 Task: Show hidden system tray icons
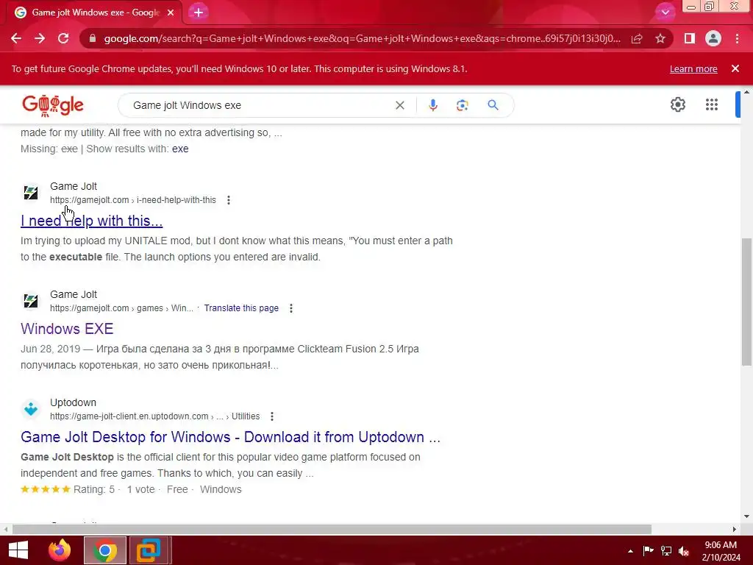coord(630,551)
